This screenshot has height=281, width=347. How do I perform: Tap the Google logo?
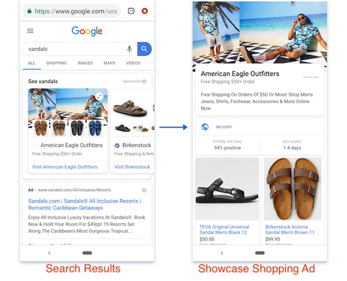pos(87,31)
